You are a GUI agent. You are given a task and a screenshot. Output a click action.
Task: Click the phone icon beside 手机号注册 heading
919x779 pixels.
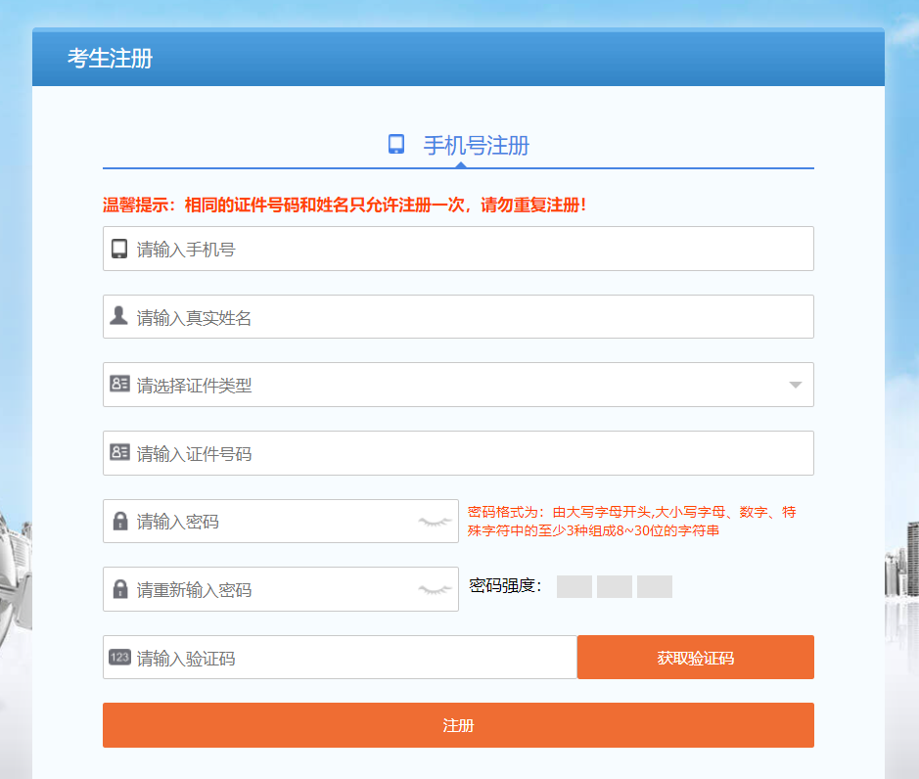click(396, 144)
